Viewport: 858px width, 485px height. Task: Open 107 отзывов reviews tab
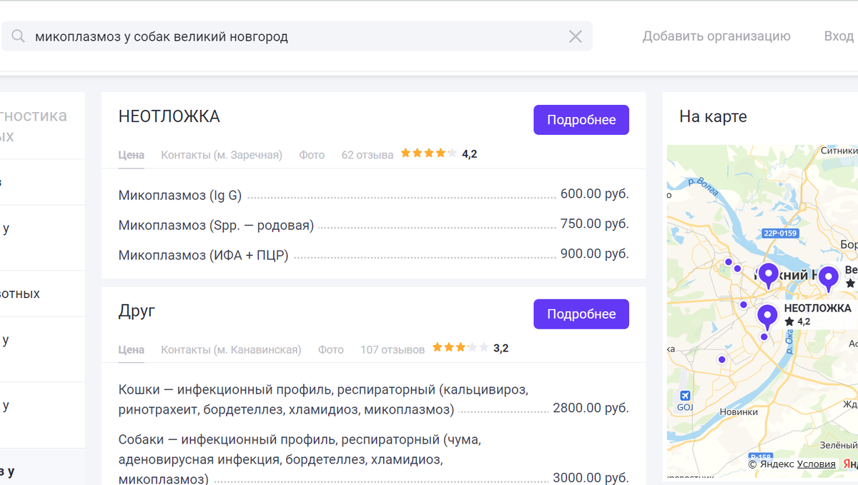(393, 349)
